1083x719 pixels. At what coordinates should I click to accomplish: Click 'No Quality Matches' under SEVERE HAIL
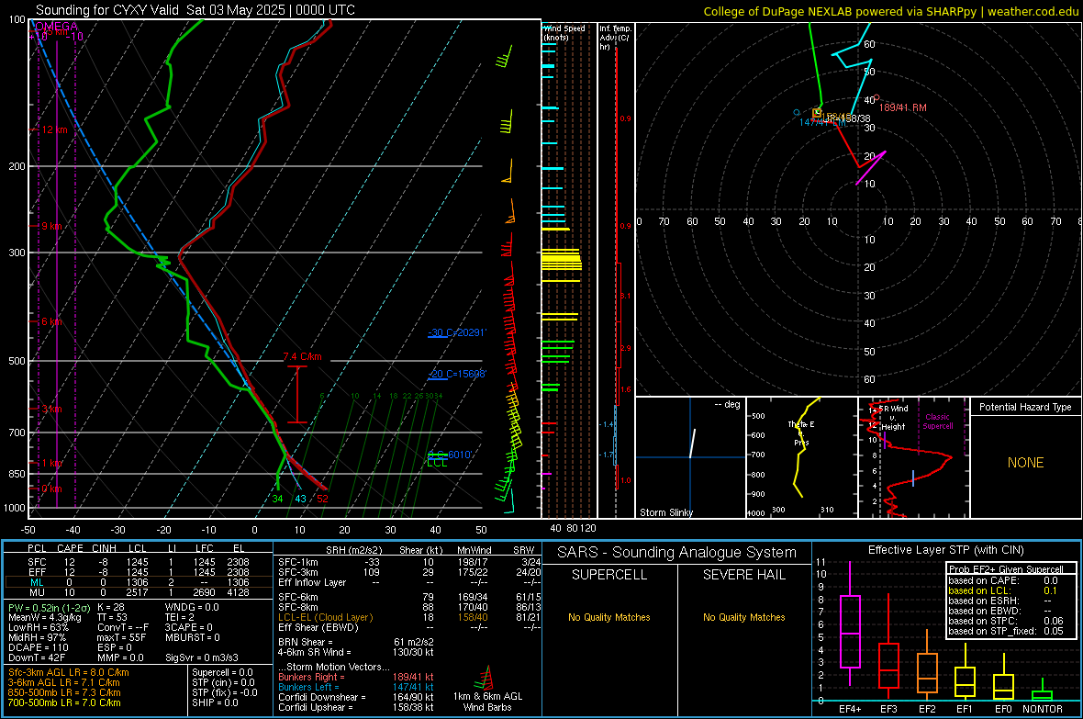(743, 617)
